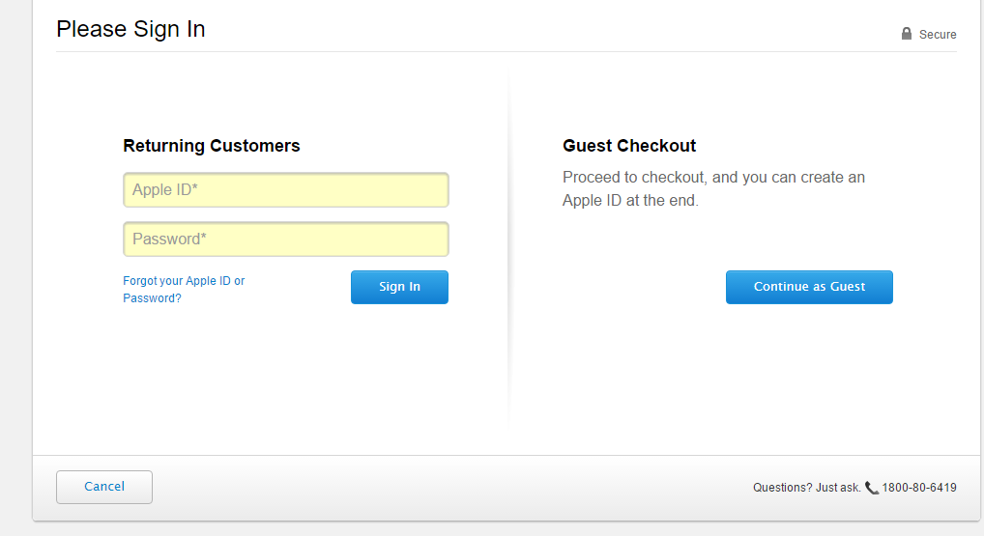
Task: Click the Please Sign In heading
Action: click(130, 30)
